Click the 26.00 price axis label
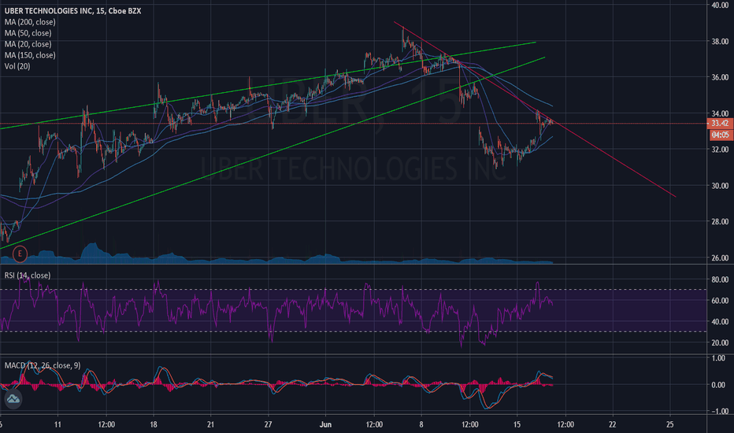The image size is (734, 433). point(720,258)
